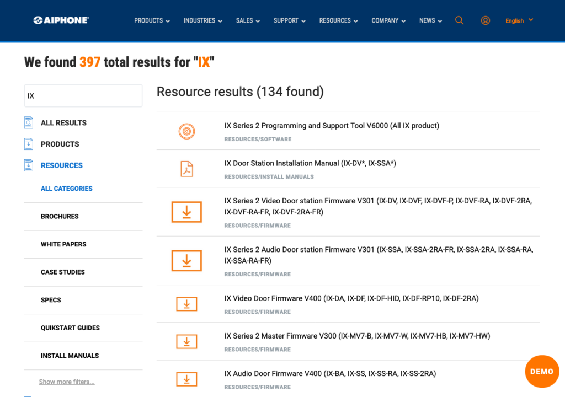Open the English language dropdown
Image resolution: width=565 pixels, height=397 pixels.
coord(518,20)
